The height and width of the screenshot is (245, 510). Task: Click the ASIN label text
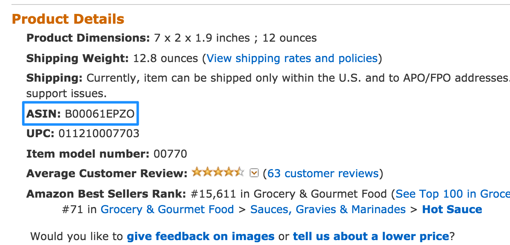point(44,114)
